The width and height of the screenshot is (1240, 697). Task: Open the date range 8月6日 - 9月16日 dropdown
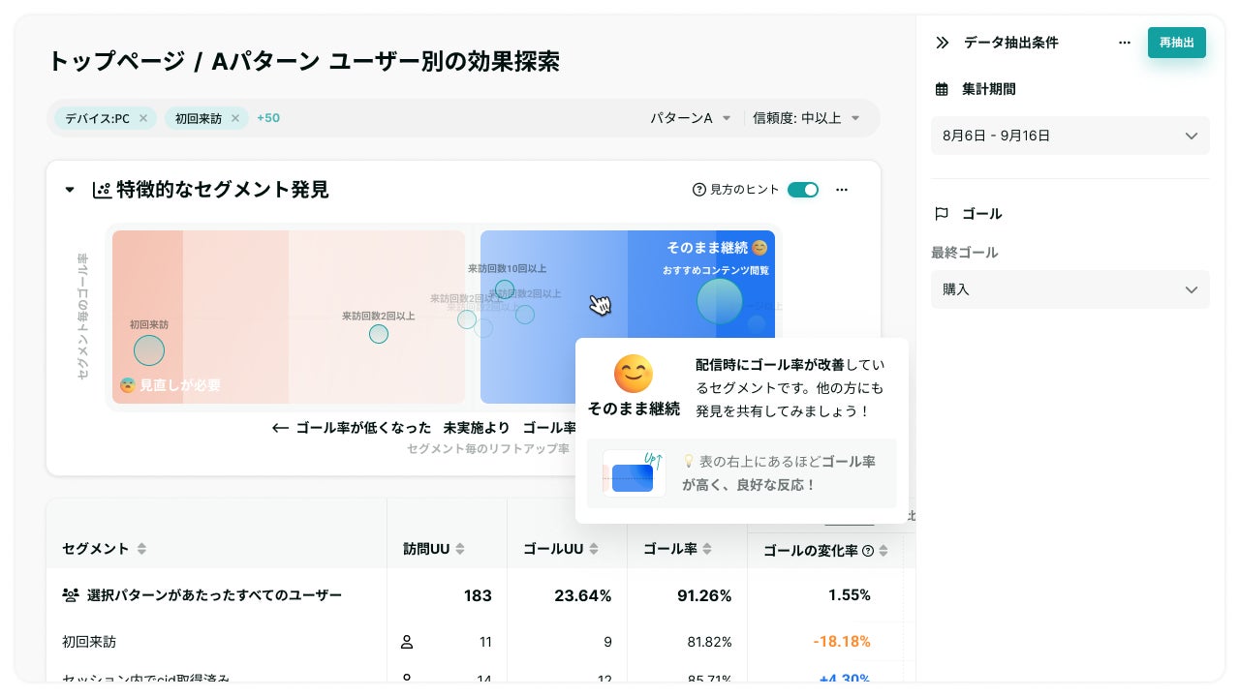[x=1069, y=136]
